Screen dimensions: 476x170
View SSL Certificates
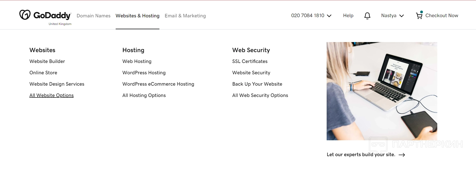250,61
